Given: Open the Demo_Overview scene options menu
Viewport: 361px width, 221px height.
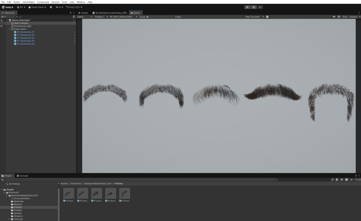Looking at the screenshot, I should tap(74, 20).
